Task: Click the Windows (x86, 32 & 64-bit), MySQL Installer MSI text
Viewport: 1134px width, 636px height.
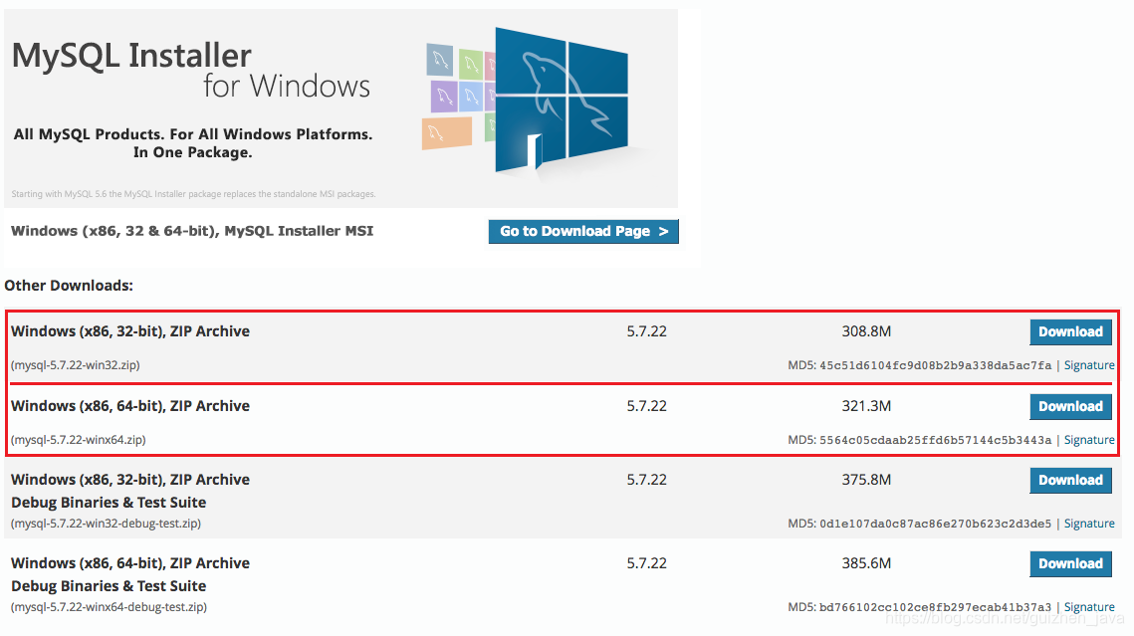Action: click(192, 231)
